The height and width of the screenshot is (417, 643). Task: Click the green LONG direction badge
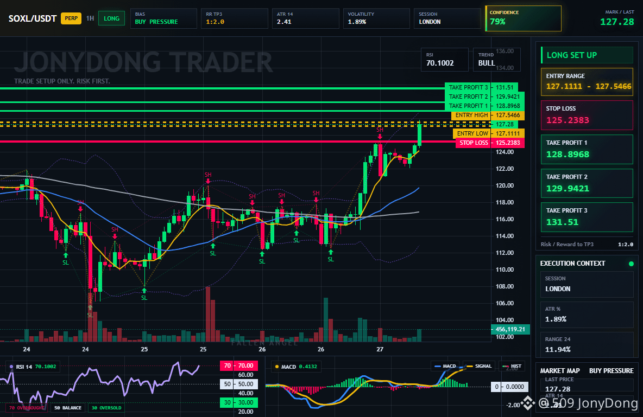click(x=111, y=18)
